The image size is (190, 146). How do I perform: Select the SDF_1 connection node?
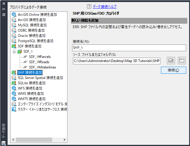click(x=28, y=51)
